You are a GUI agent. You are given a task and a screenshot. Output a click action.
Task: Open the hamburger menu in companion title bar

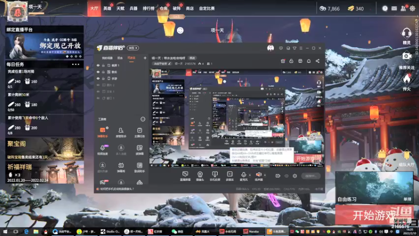(x=301, y=48)
